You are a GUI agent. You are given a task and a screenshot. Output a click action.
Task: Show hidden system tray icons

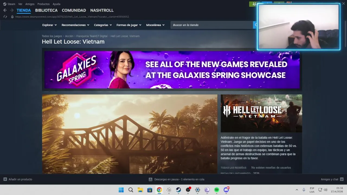pos(297,190)
